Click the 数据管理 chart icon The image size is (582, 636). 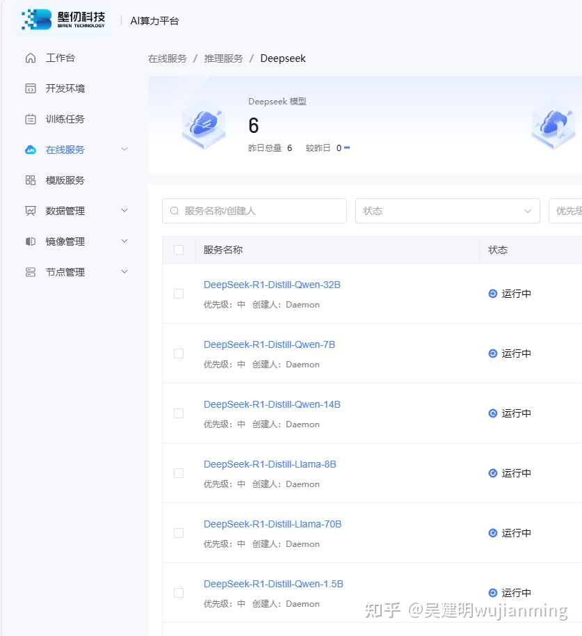point(29,210)
